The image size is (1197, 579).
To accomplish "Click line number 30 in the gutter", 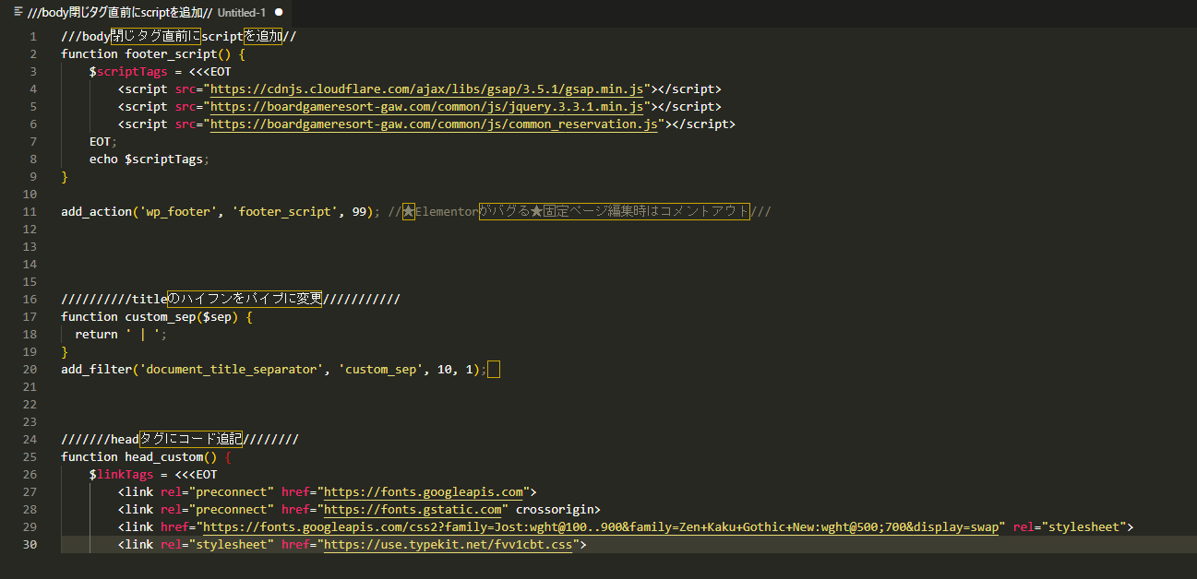I will coord(30,544).
